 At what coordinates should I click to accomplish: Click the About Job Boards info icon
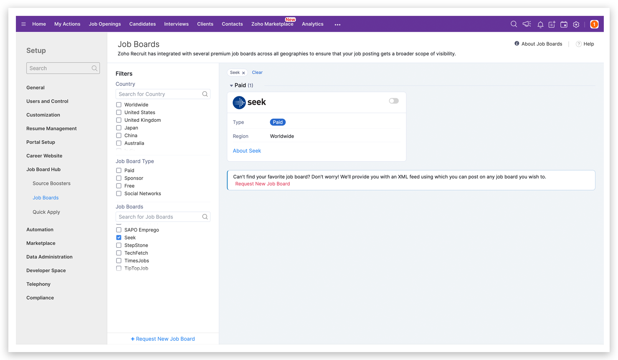[x=517, y=43]
